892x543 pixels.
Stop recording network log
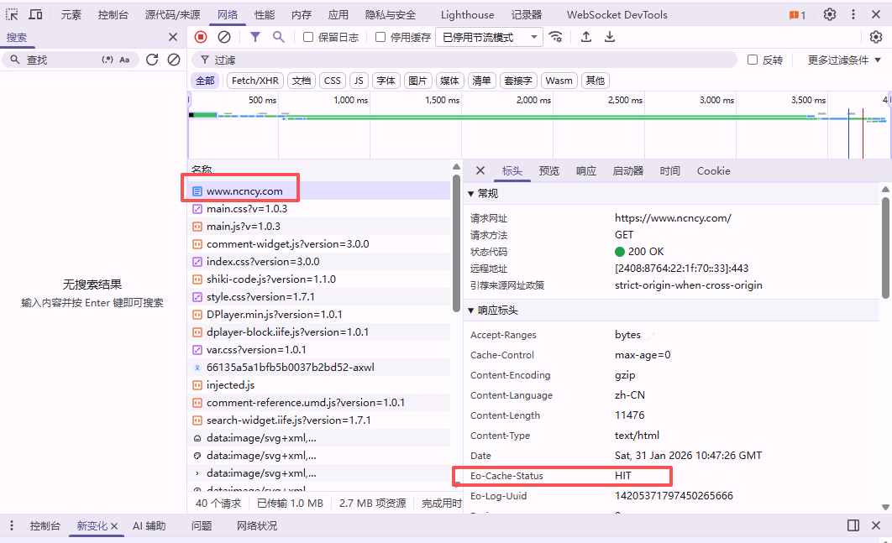tap(201, 37)
